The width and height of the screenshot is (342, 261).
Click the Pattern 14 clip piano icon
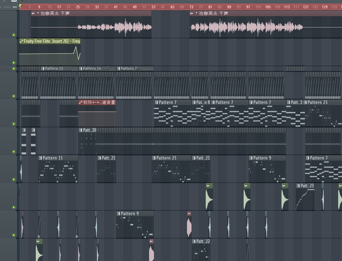(81, 68)
